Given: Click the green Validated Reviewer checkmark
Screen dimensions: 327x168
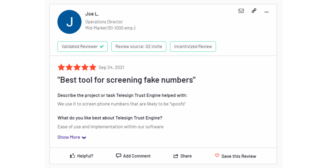Looking at the screenshot, I should coord(102,47).
